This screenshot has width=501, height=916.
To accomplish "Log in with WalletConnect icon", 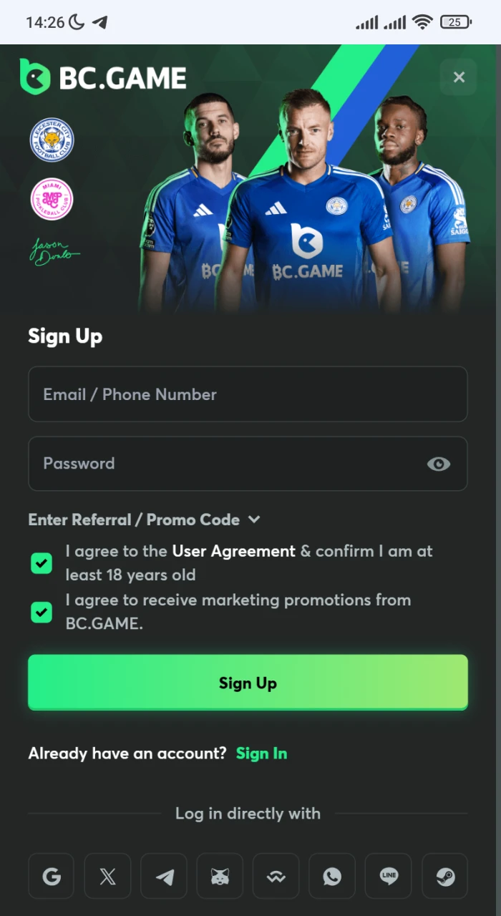I will tap(276, 876).
